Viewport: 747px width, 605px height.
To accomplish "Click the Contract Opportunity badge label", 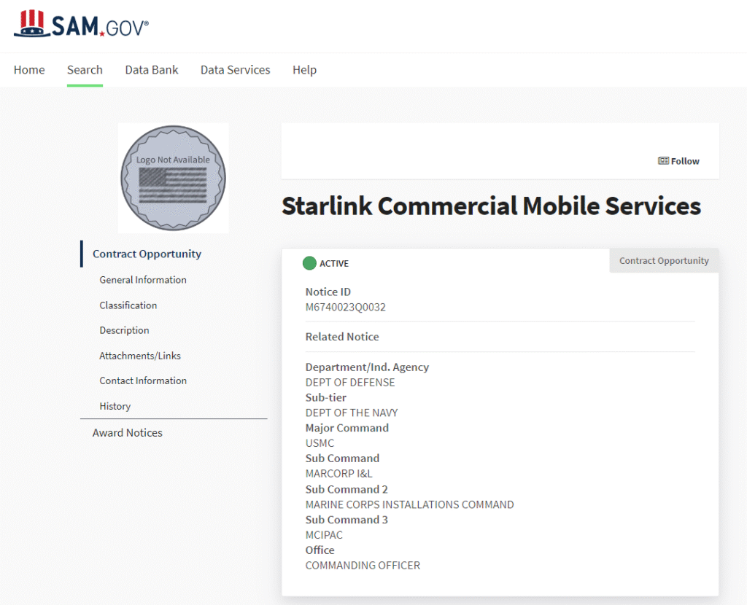I will coord(664,261).
